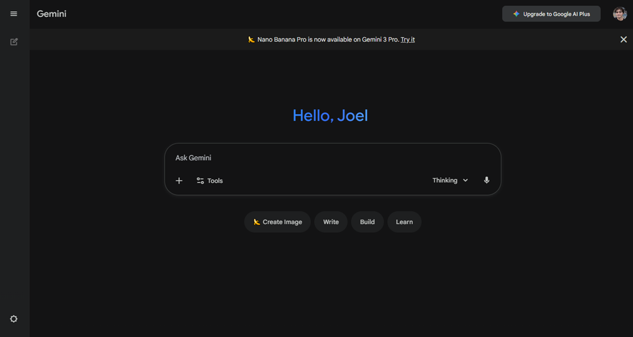
Task: Choose the Write suggestion chip
Action: [x=331, y=222]
